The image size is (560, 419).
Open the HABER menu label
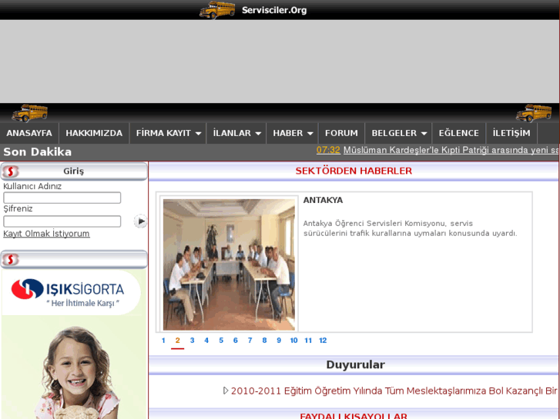click(288, 133)
